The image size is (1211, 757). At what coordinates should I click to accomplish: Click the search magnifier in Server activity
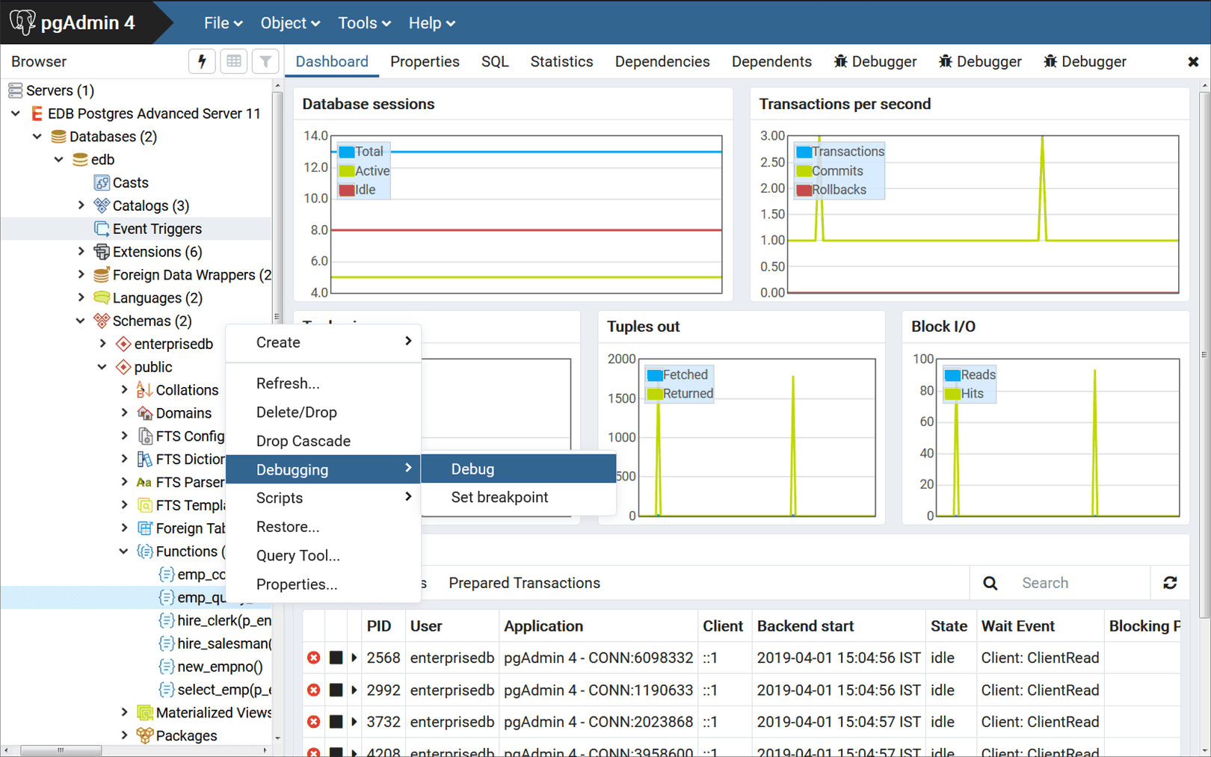tap(990, 582)
